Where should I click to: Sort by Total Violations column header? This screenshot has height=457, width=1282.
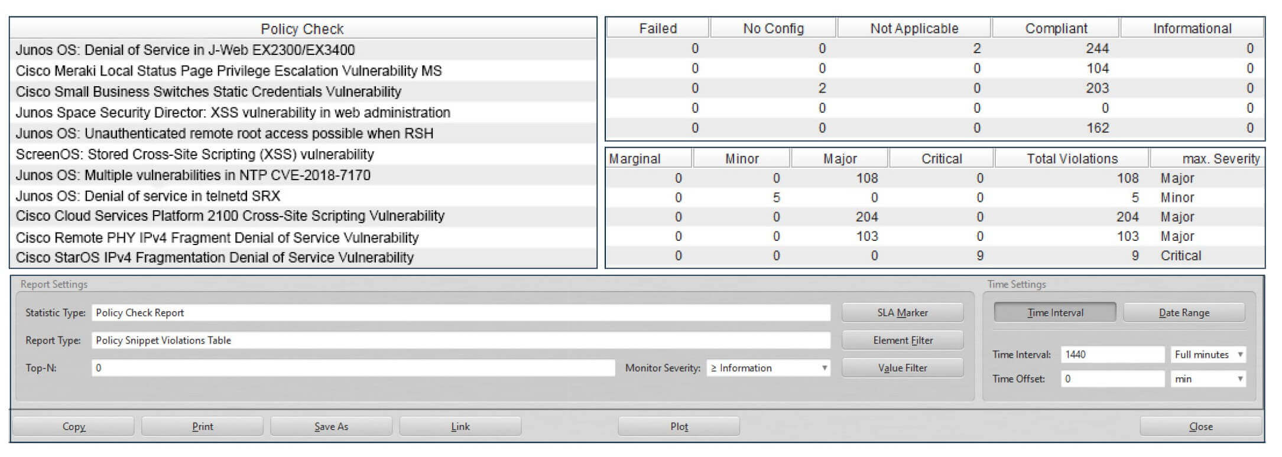pos(1072,158)
